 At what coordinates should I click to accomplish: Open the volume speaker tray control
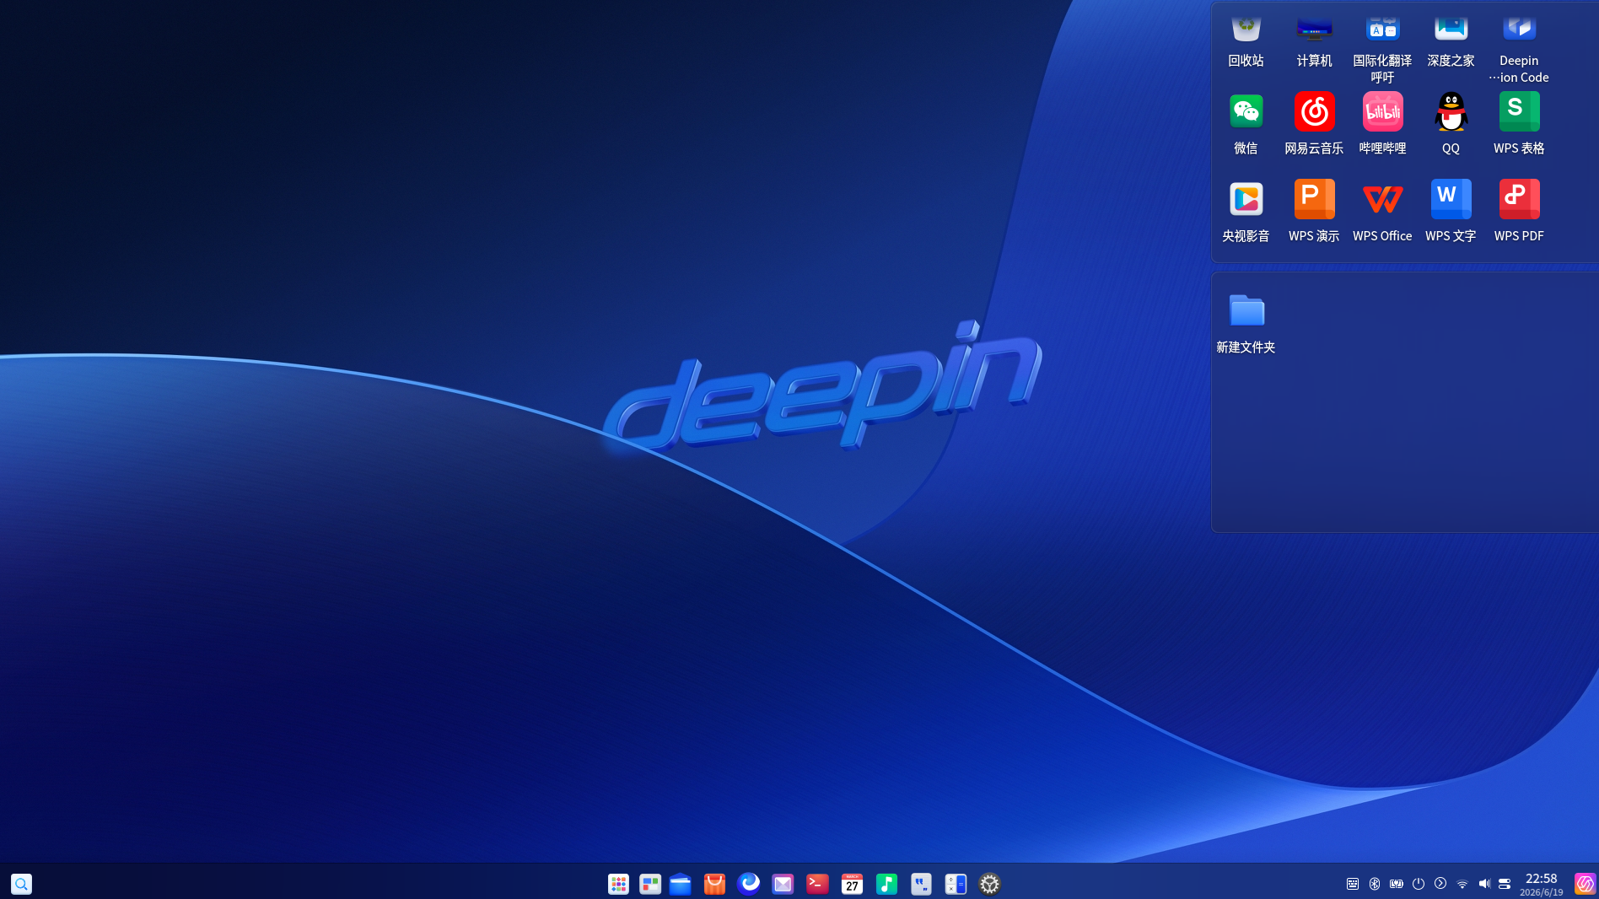point(1484,884)
